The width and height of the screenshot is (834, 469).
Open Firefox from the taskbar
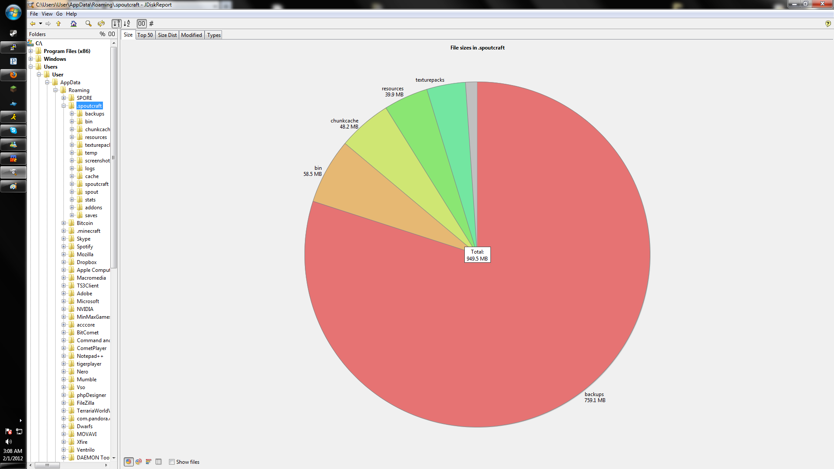click(13, 75)
